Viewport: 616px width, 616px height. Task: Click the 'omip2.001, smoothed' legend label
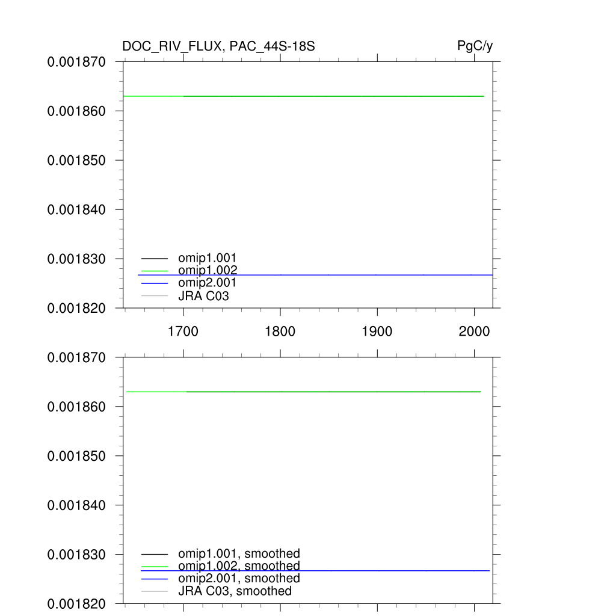coord(239,578)
